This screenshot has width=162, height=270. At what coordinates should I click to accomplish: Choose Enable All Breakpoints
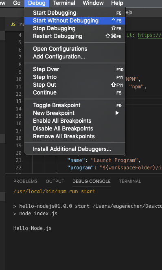point(75,121)
